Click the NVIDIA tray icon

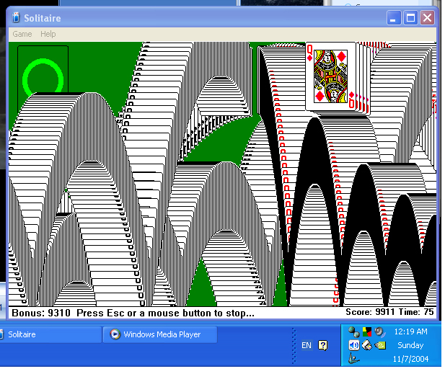(380, 345)
